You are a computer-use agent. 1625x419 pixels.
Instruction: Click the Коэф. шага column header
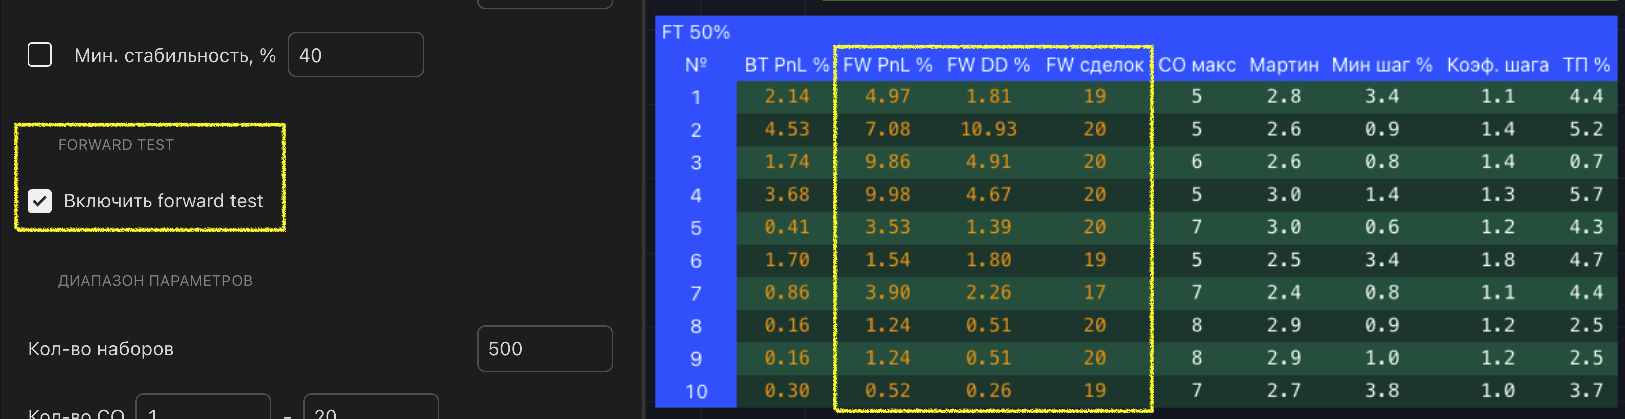pyautogui.click(x=1497, y=65)
